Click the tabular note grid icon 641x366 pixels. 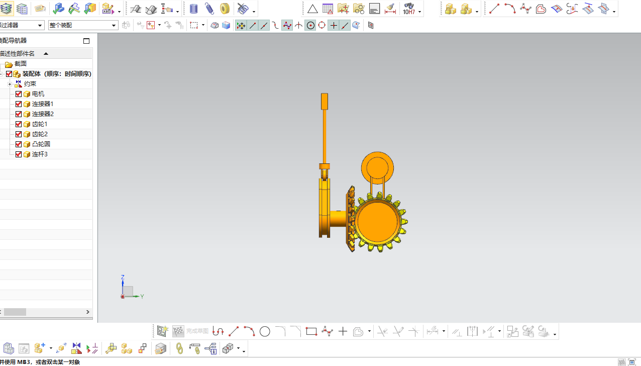click(328, 9)
